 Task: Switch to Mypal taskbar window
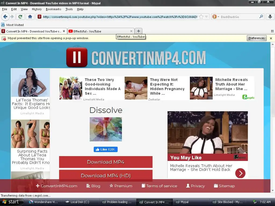coord(191,202)
